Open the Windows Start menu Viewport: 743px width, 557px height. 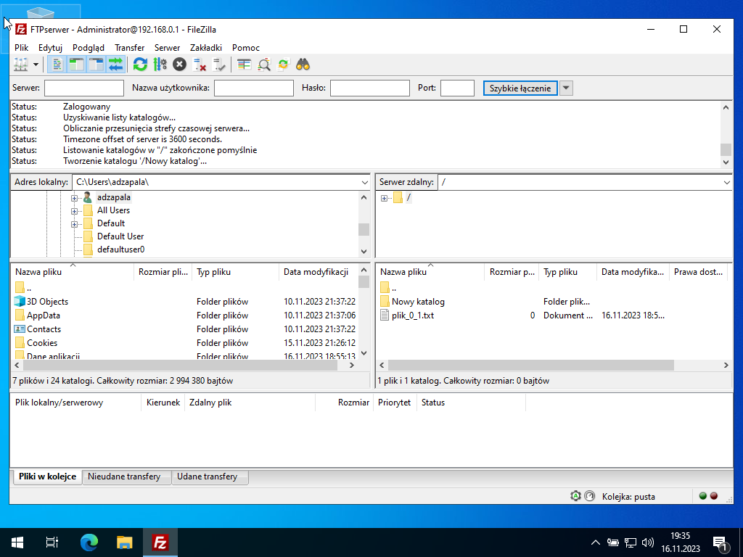[x=17, y=542]
